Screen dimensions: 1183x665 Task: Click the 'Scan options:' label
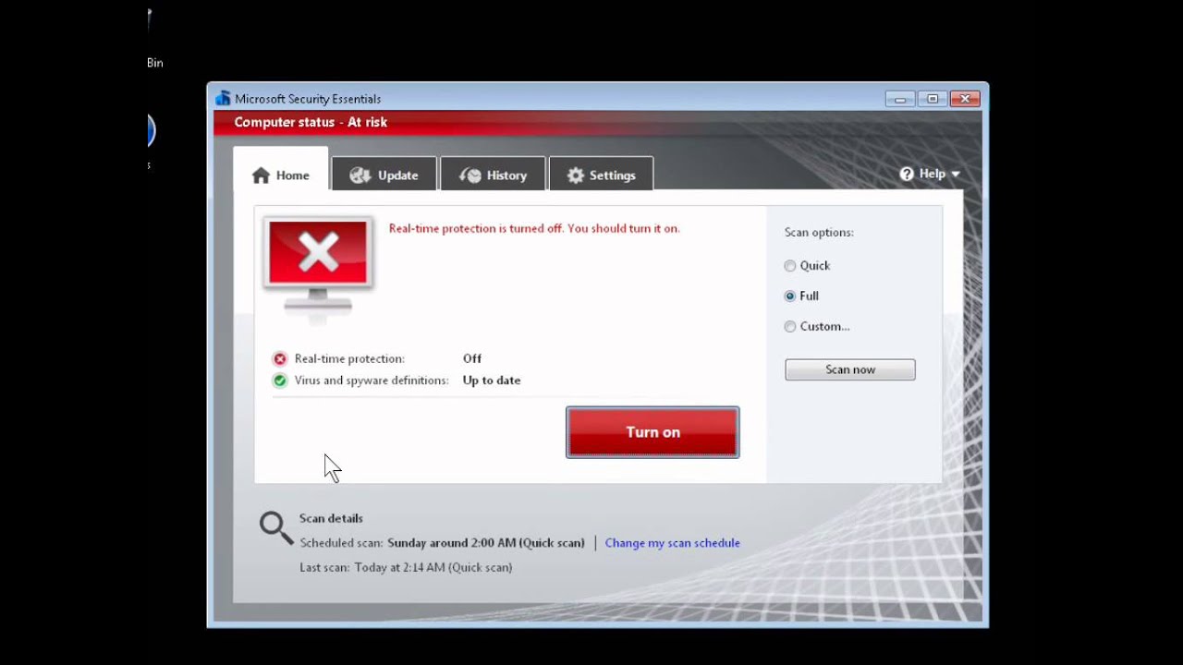(x=819, y=233)
